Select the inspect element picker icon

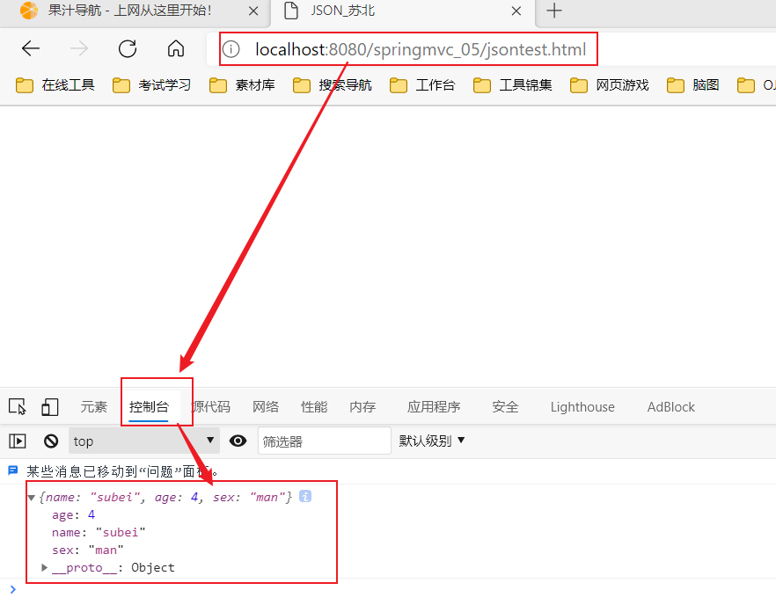tap(18, 406)
